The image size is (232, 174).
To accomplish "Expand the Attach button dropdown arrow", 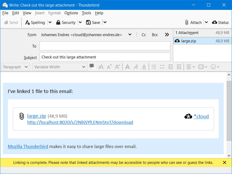I will point(206,22).
